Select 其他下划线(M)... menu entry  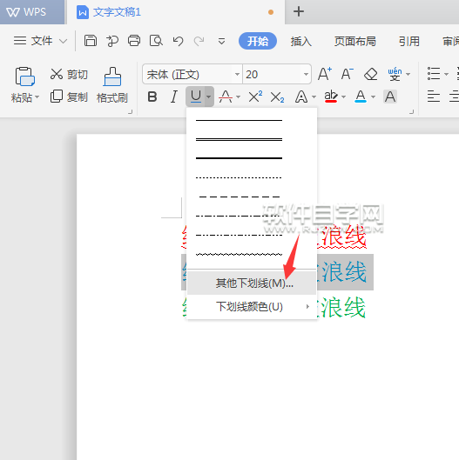coord(252,283)
